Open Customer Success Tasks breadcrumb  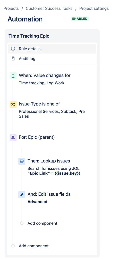[x=49, y=8]
